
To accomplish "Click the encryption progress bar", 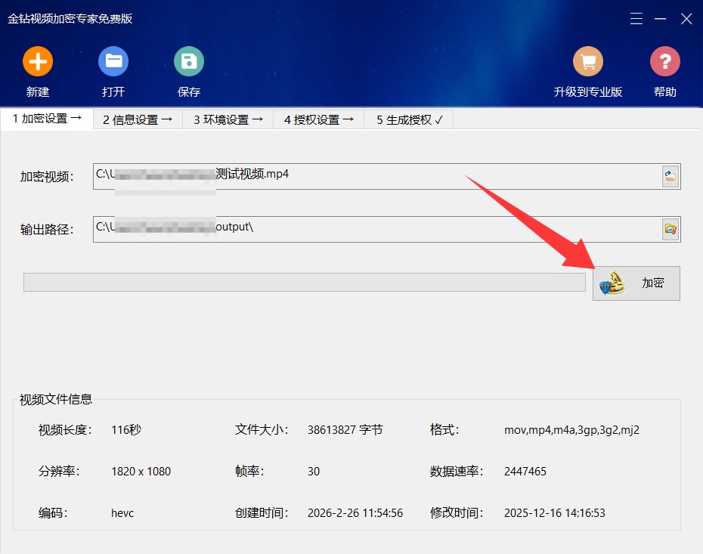I will point(305,283).
